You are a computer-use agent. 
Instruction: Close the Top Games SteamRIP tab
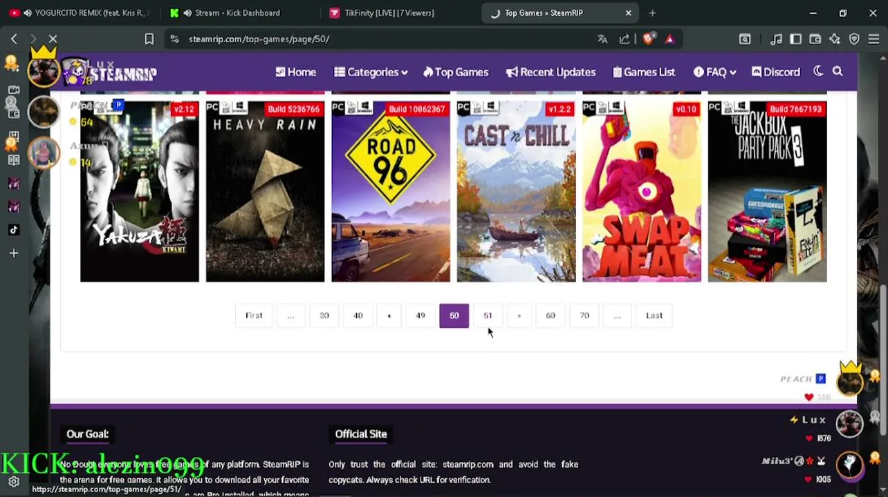pos(628,12)
